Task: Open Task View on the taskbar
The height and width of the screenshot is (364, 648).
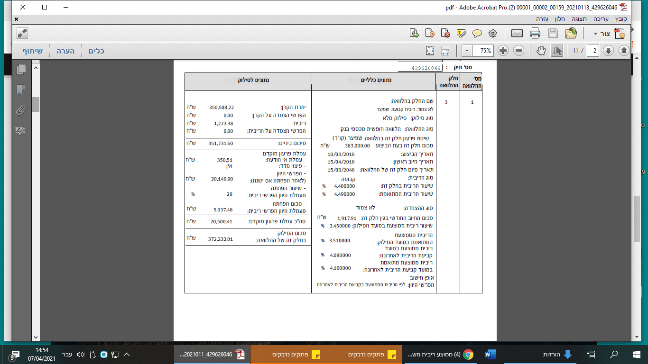Action: tap(591, 354)
